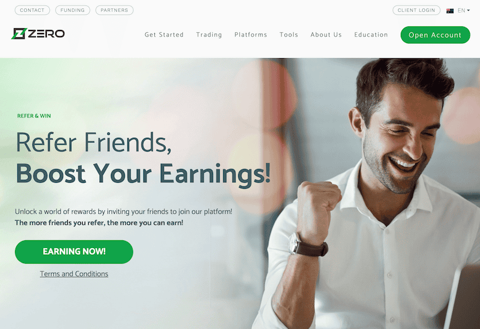Image resolution: width=480 pixels, height=329 pixels.
Task: Open the Trading menu
Action: (x=209, y=35)
